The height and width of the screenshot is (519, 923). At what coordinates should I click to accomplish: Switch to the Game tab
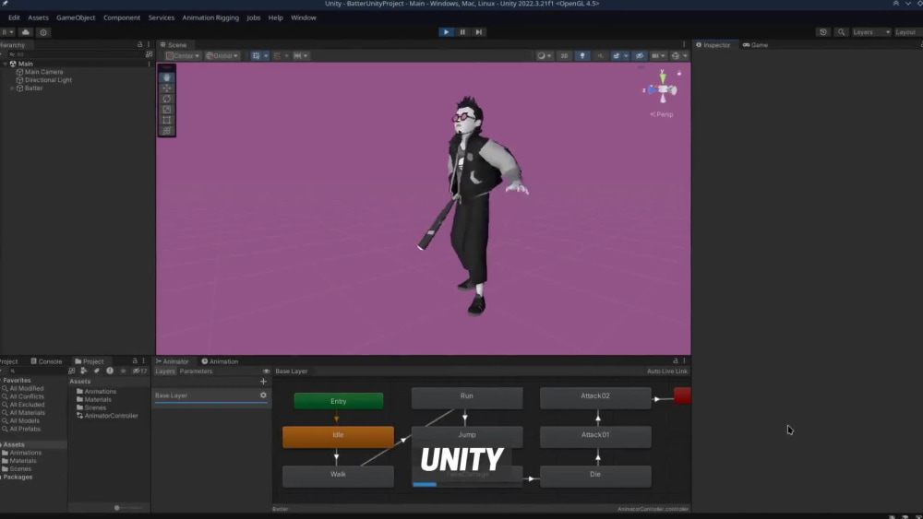755,44
